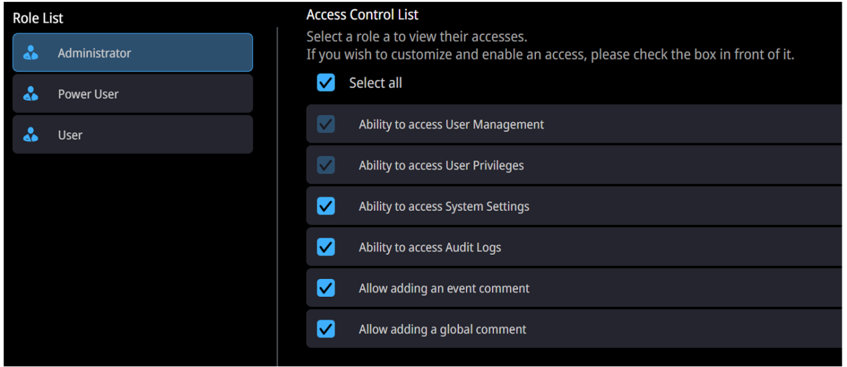Click the Select all label text
Viewport: 847px width, 367px height.
click(375, 83)
